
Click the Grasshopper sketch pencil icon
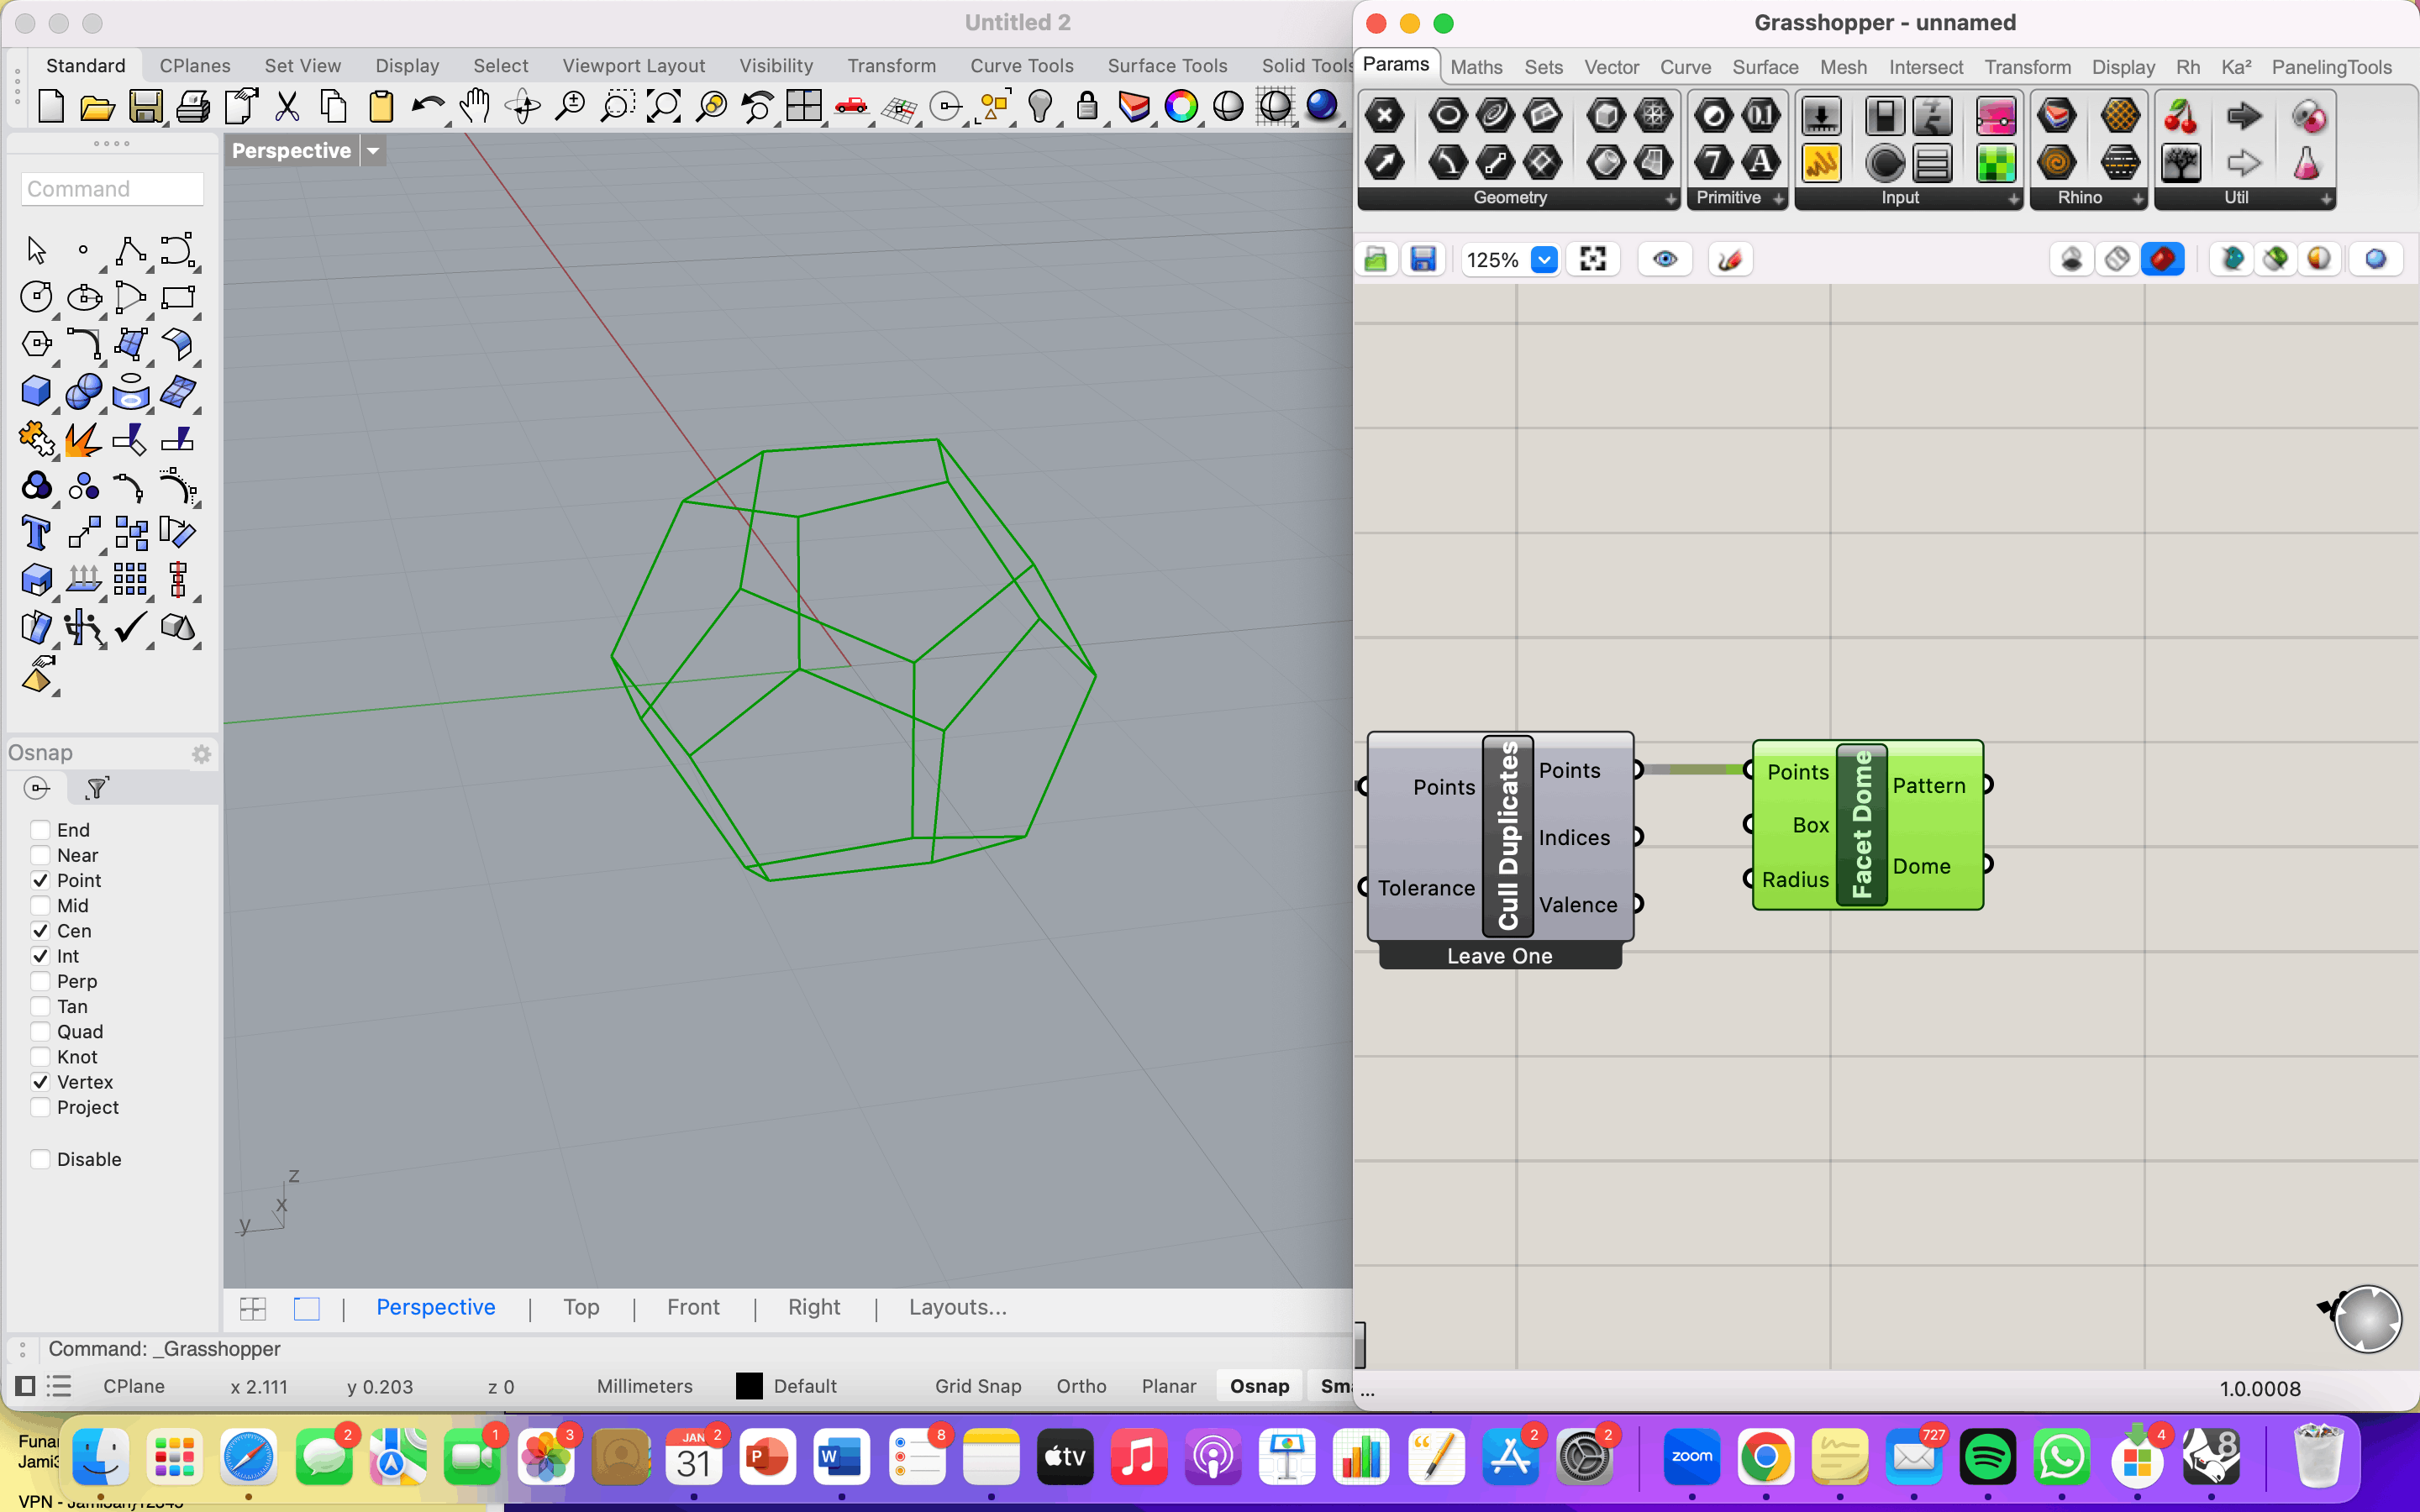click(1730, 260)
